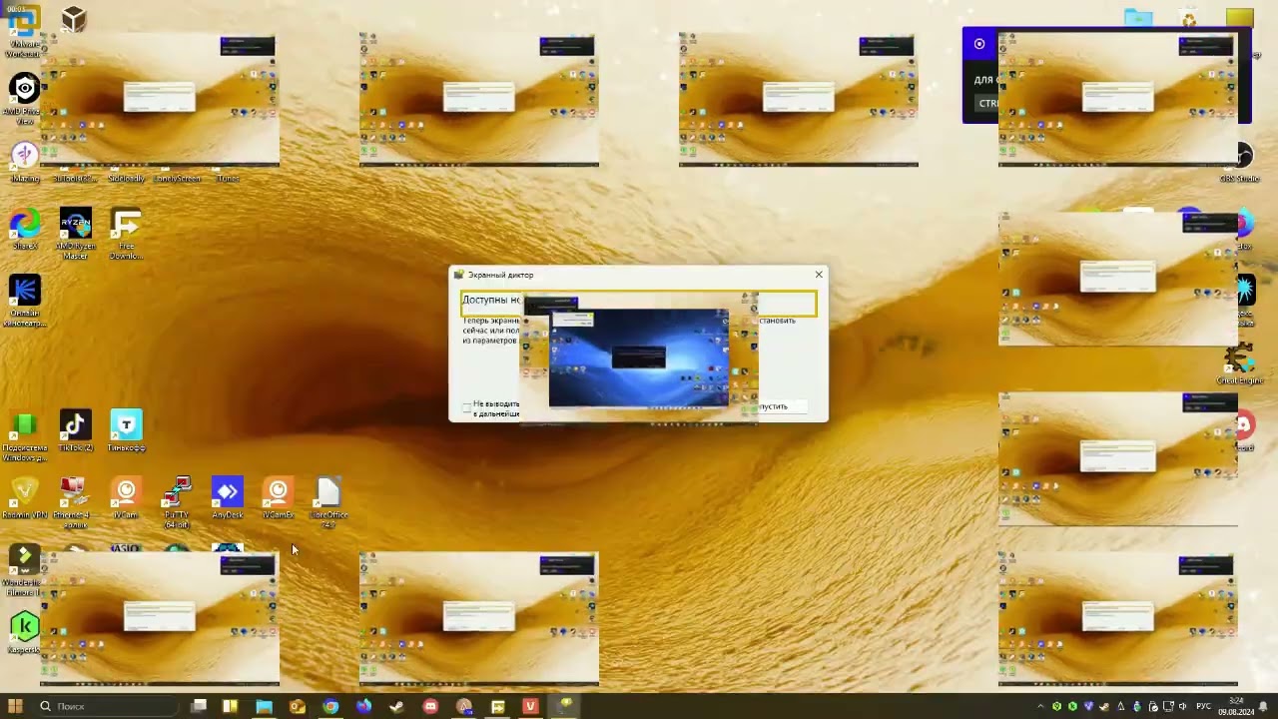The height and width of the screenshot is (719, 1278).
Task: Launch AnyDesk from the desktop
Action: click(x=228, y=498)
